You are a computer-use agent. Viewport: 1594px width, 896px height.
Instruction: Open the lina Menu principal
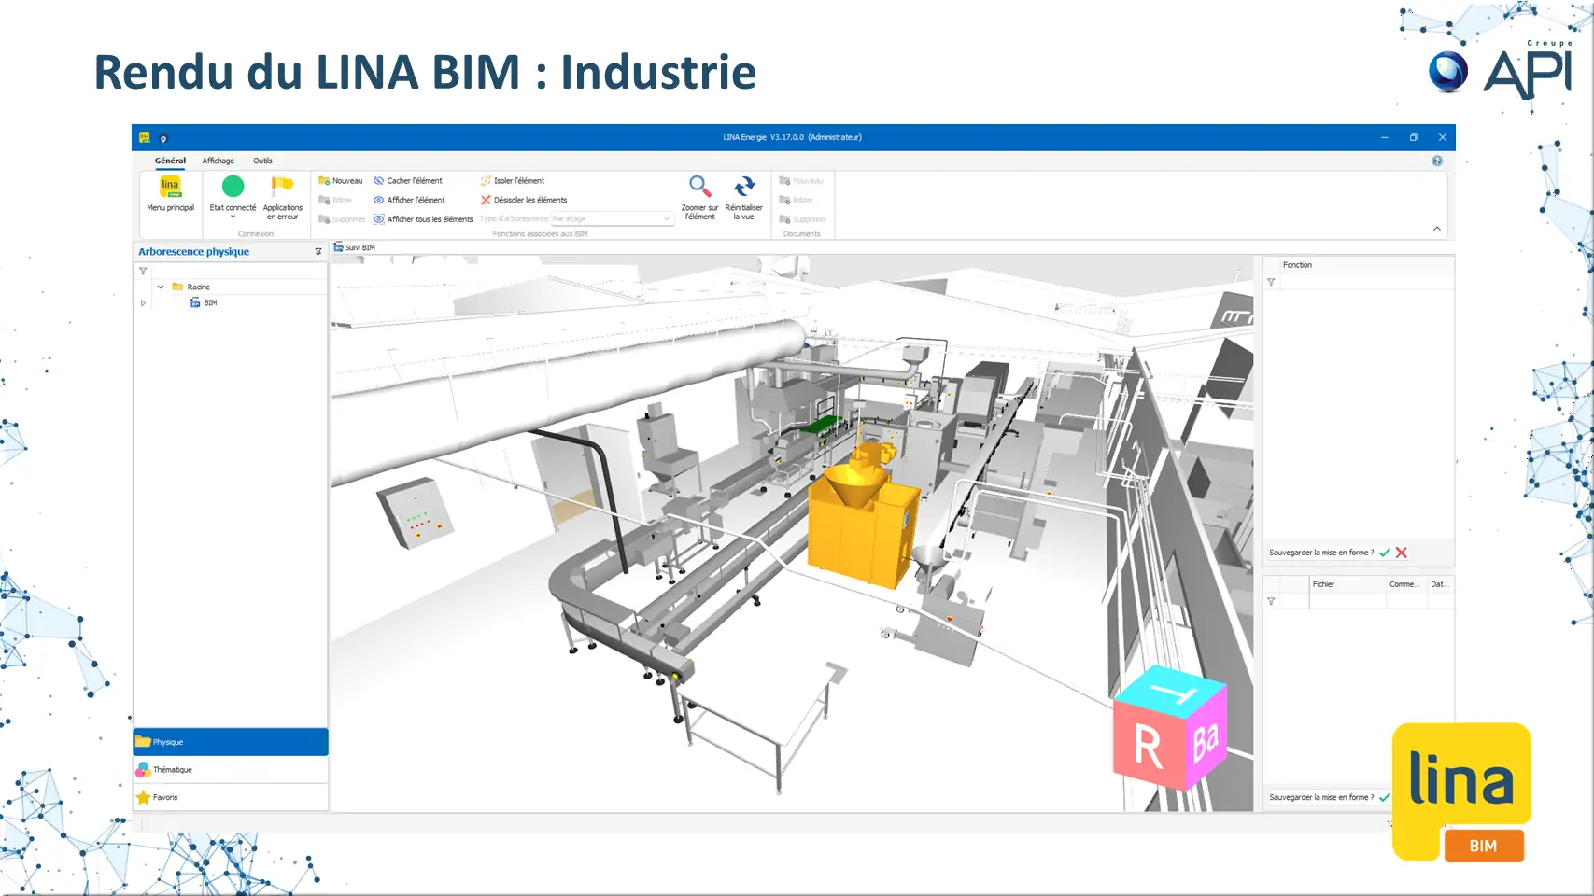click(170, 194)
